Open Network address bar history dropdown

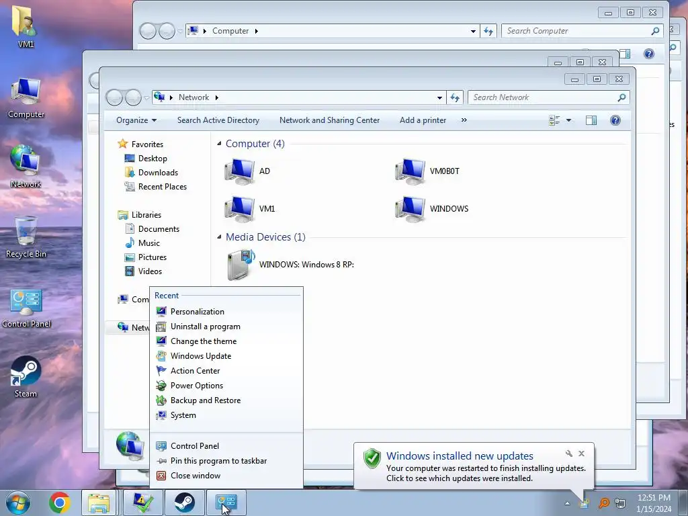[x=439, y=97]
